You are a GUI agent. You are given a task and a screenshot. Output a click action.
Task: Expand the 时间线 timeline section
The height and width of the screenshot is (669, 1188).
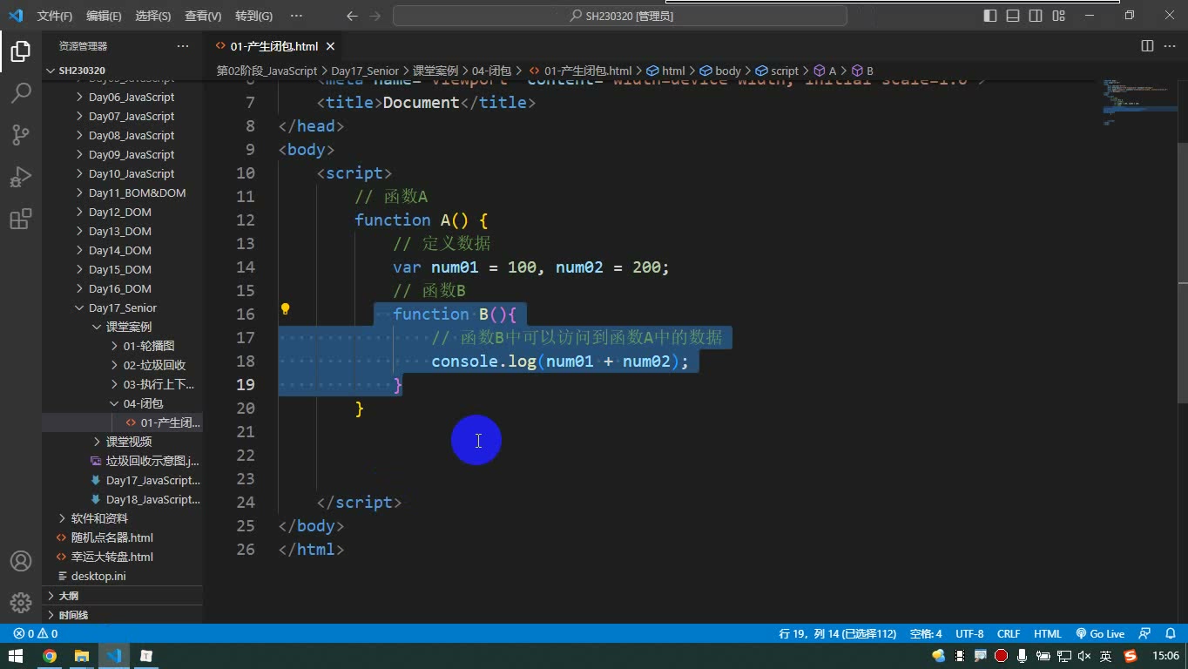[122, 615]
